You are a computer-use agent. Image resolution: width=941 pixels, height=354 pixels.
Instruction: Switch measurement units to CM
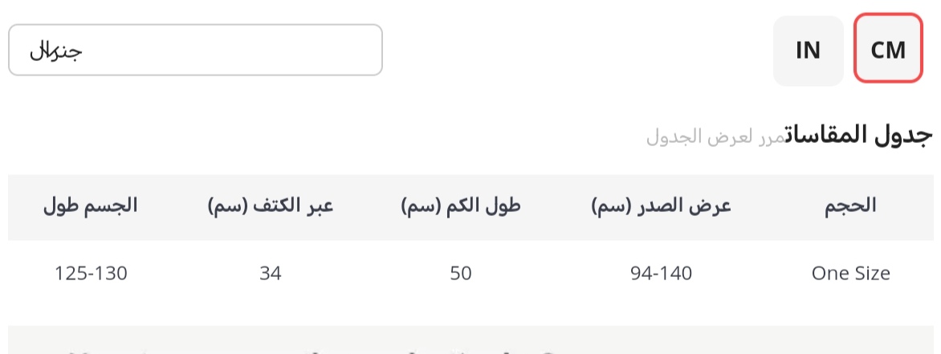[888, 50]
